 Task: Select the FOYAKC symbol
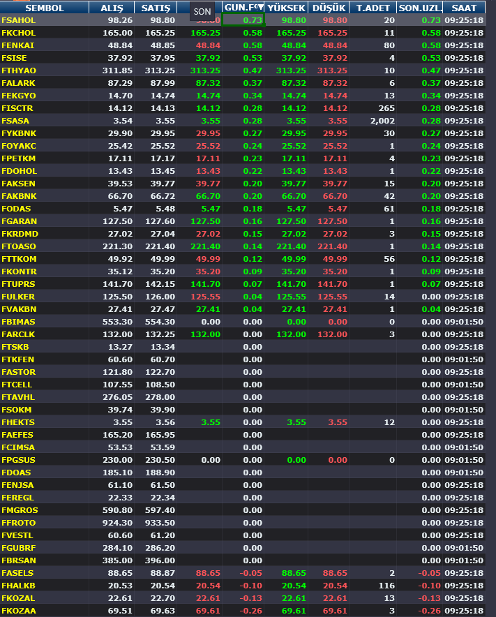19,146
